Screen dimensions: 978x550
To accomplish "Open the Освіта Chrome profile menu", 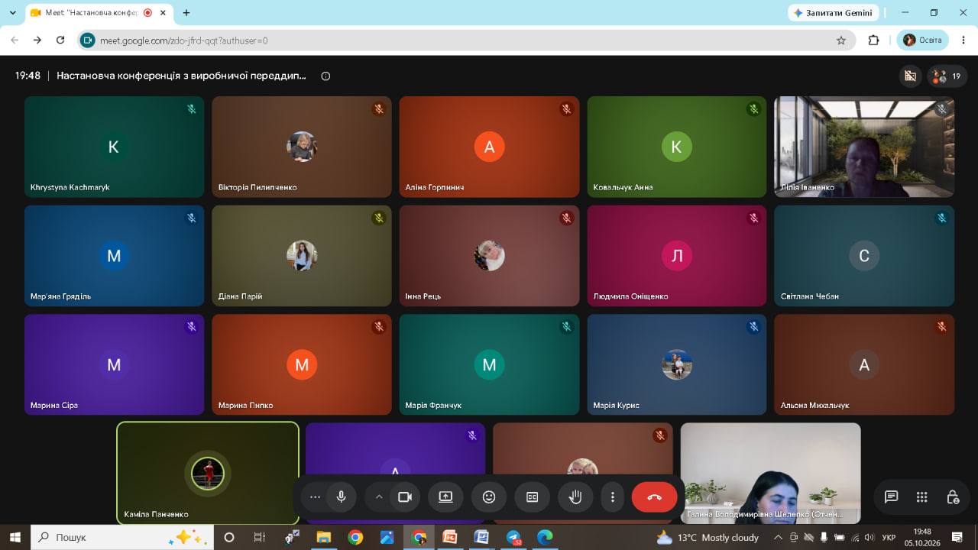I will click(x=922, y=40).
